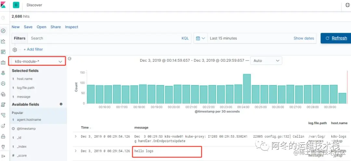The image size is (351, 161).
Task: Expand the kube-proxy log row
Action: [x=76, y=136]
